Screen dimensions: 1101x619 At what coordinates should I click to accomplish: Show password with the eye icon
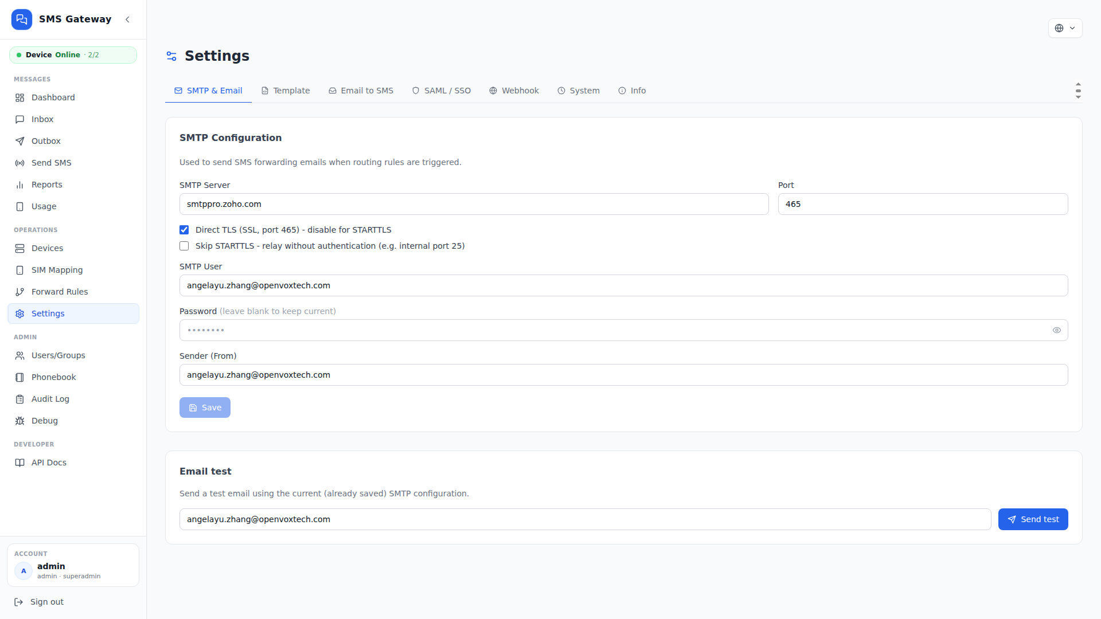1057,330
